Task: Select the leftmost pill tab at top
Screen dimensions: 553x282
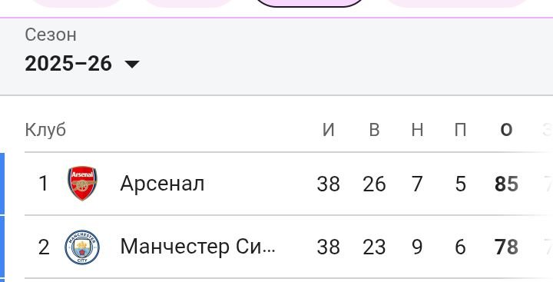Action: (78, 4)
